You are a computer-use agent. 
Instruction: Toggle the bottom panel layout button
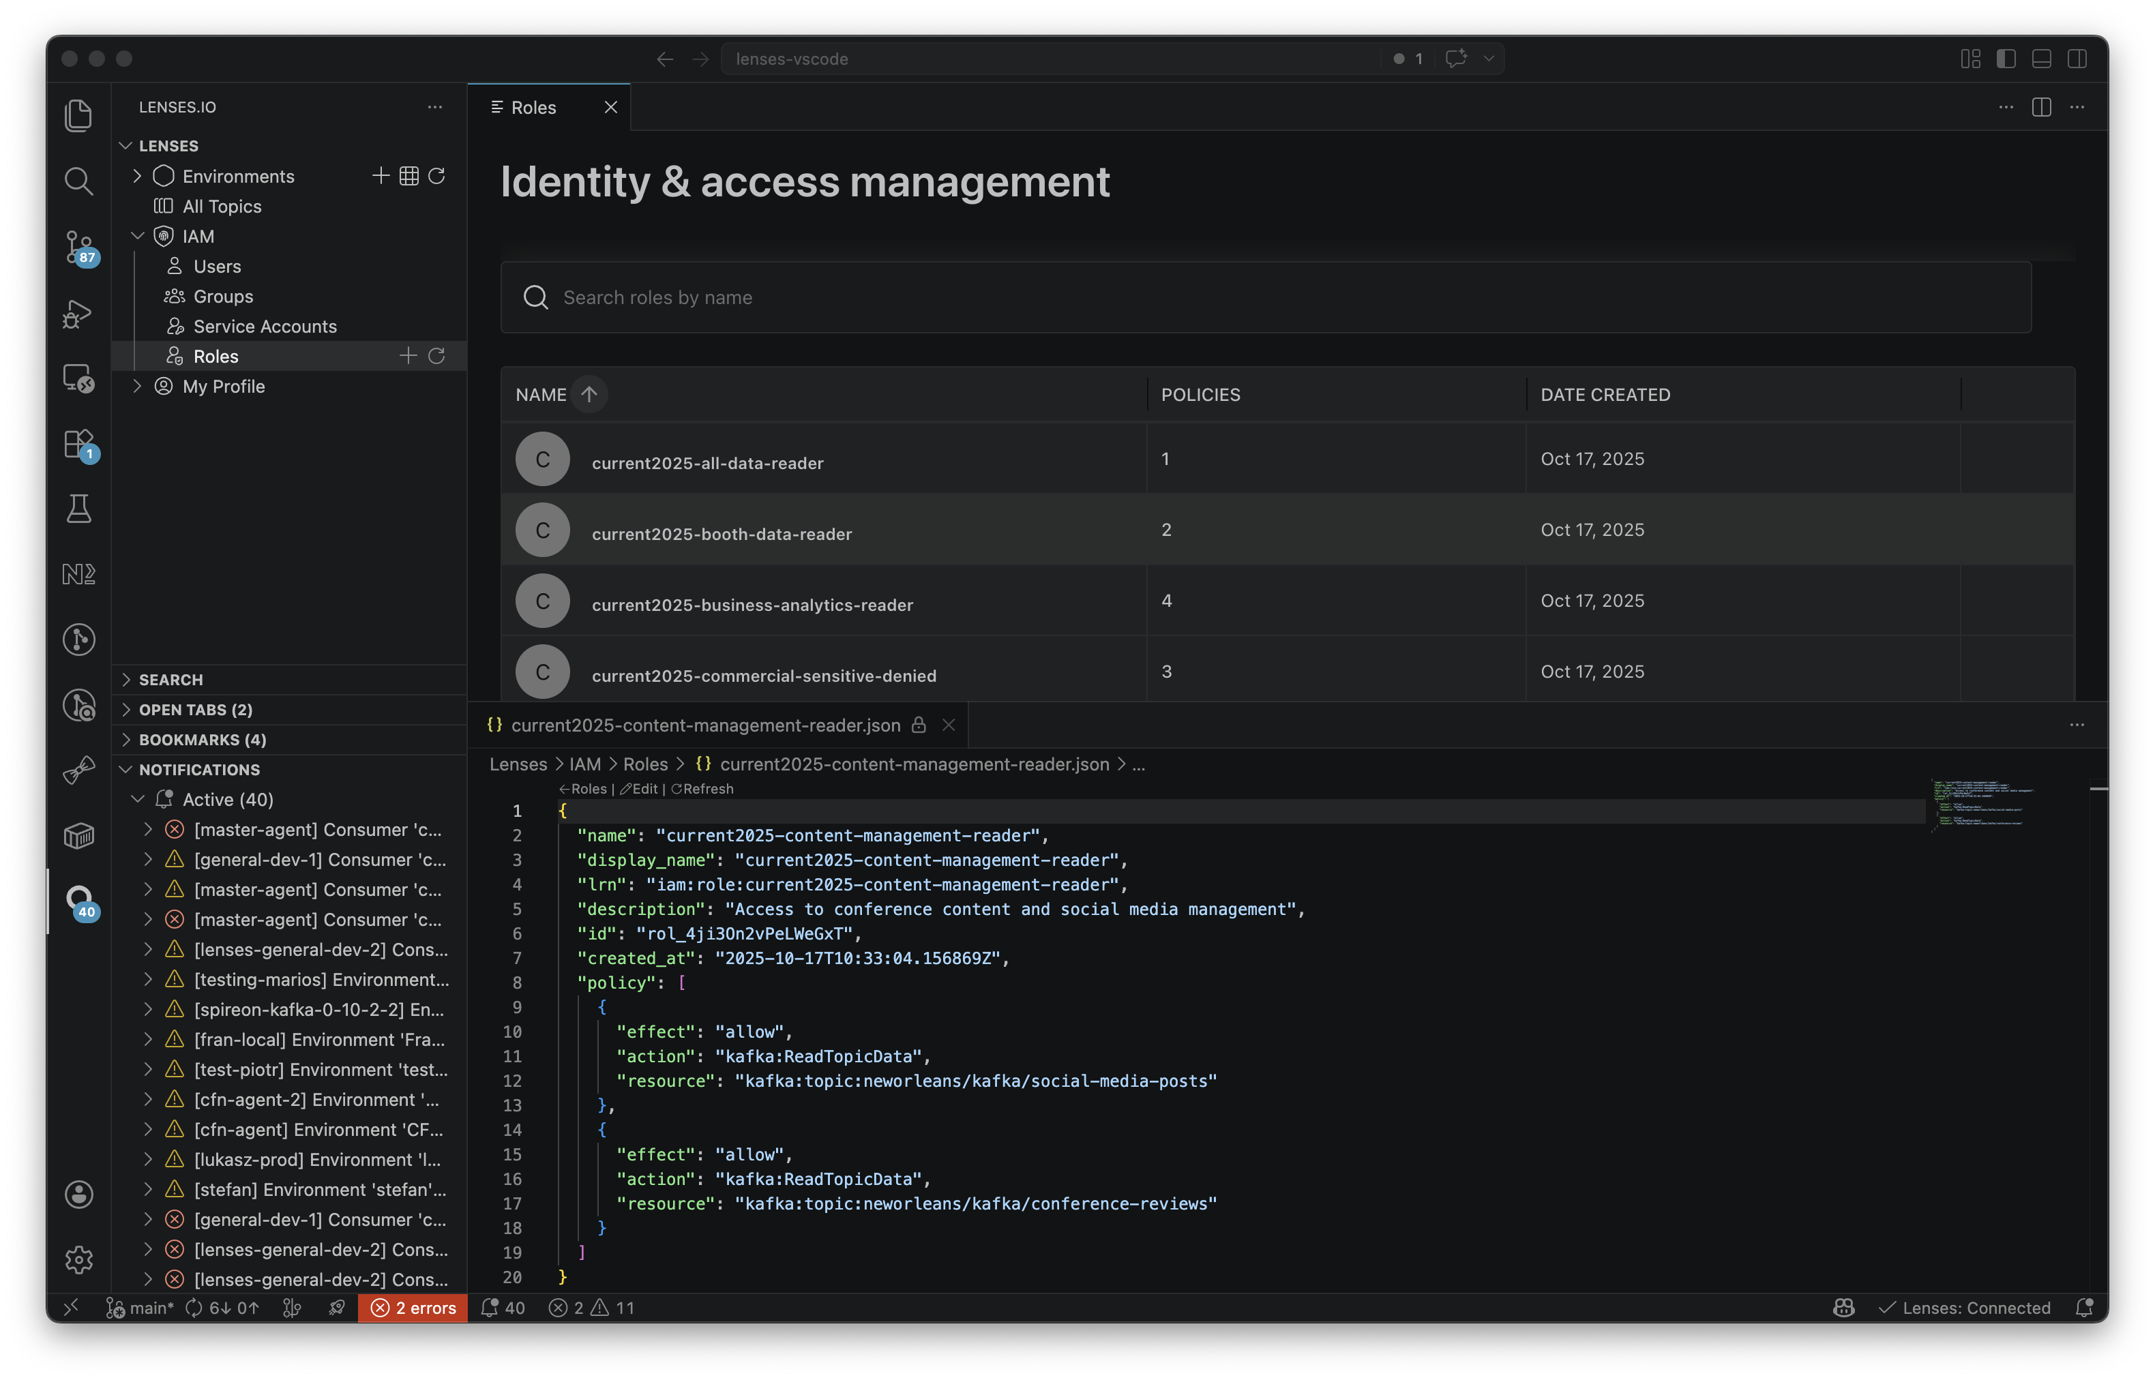pyautogui.click(x=2041, y=59)
